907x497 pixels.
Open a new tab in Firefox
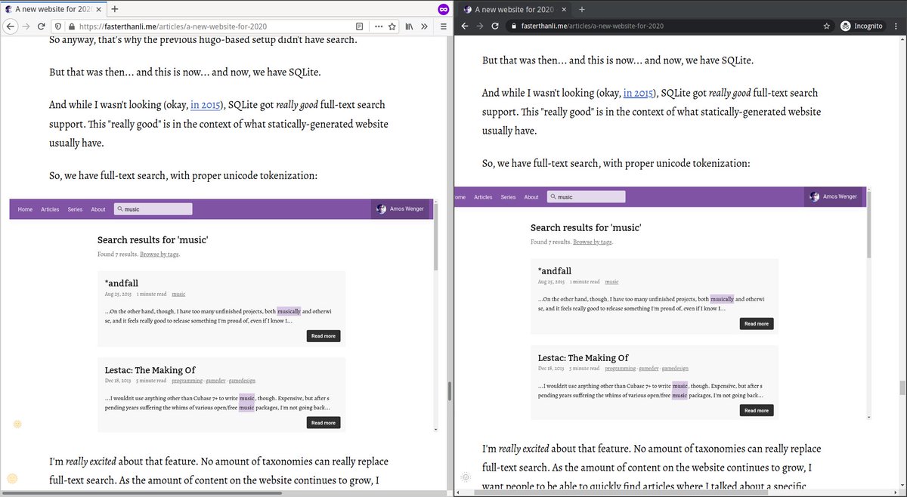[x=115, y=9]
